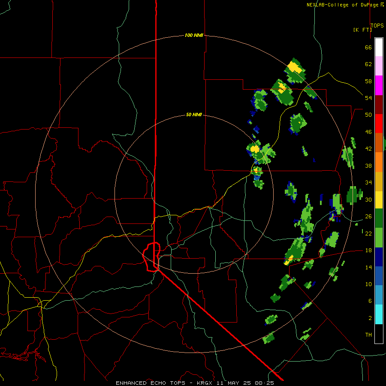
Task: Select the dark green legend swatch
Action: [379, 218]
